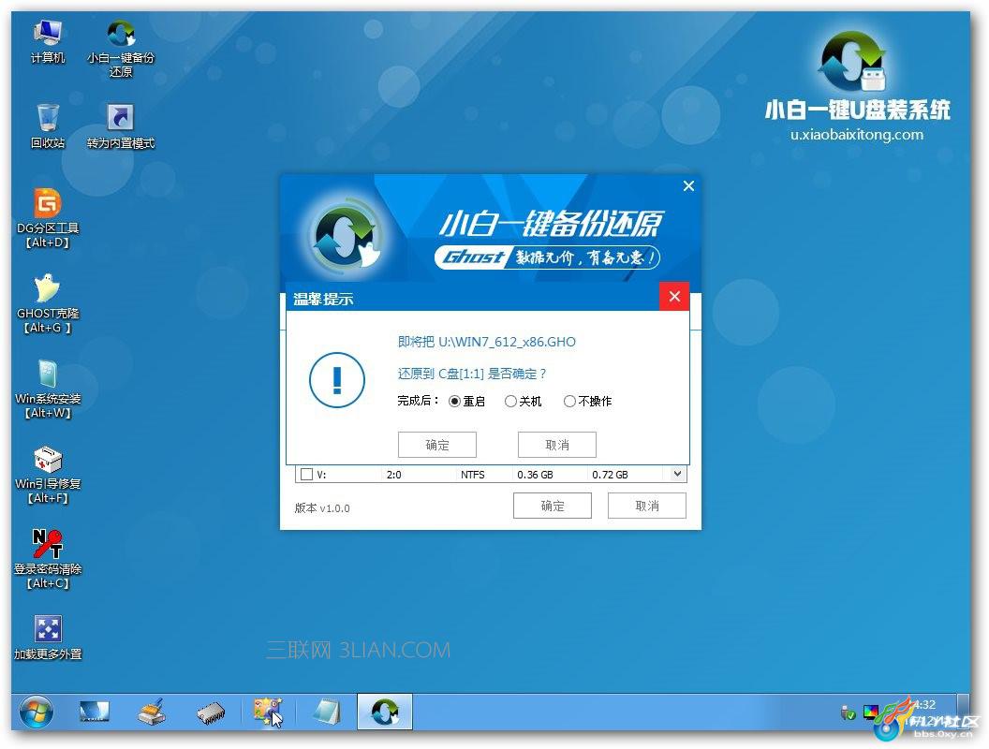Click main window 取消 button
The height and width of the screenshot is (749, 989).
coord(646,506)
